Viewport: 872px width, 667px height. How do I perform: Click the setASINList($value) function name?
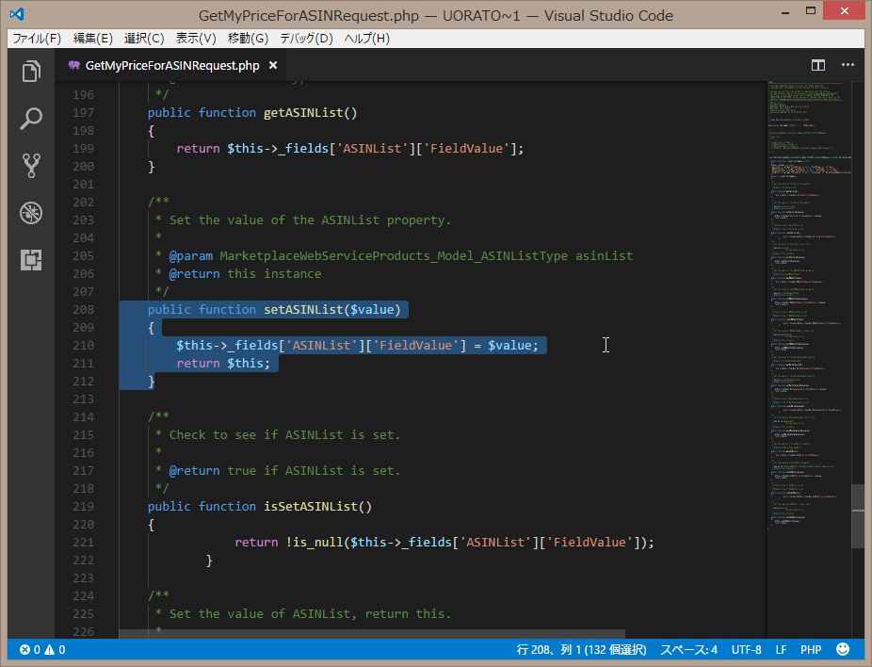pos(332,309)
